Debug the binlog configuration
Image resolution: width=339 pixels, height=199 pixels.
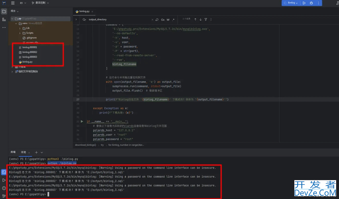[x=311, y=3]
